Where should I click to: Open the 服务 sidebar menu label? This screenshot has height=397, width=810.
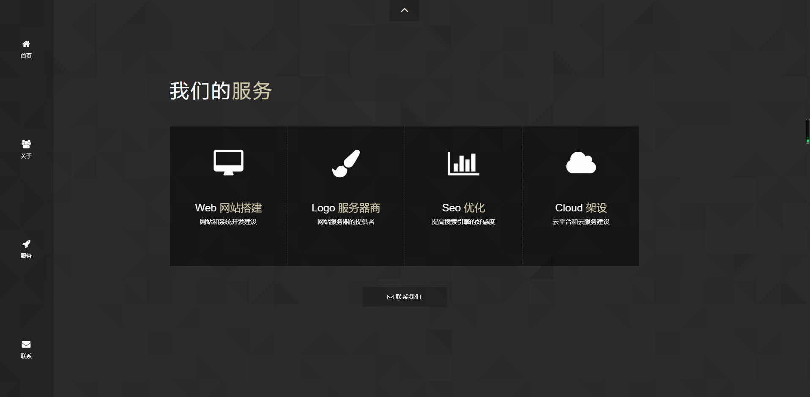click(26, 256)
